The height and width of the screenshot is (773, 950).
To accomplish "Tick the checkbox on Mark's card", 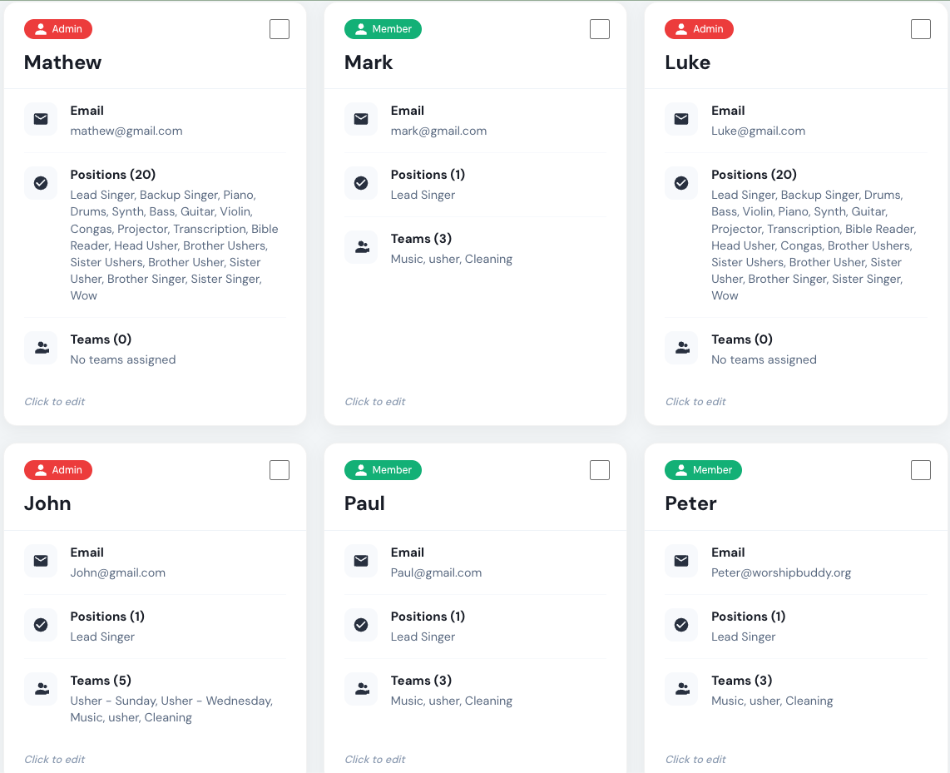I will point(600,29).
